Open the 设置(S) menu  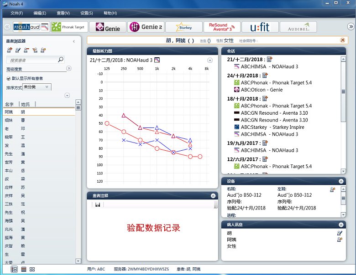[x=86, y=13]
